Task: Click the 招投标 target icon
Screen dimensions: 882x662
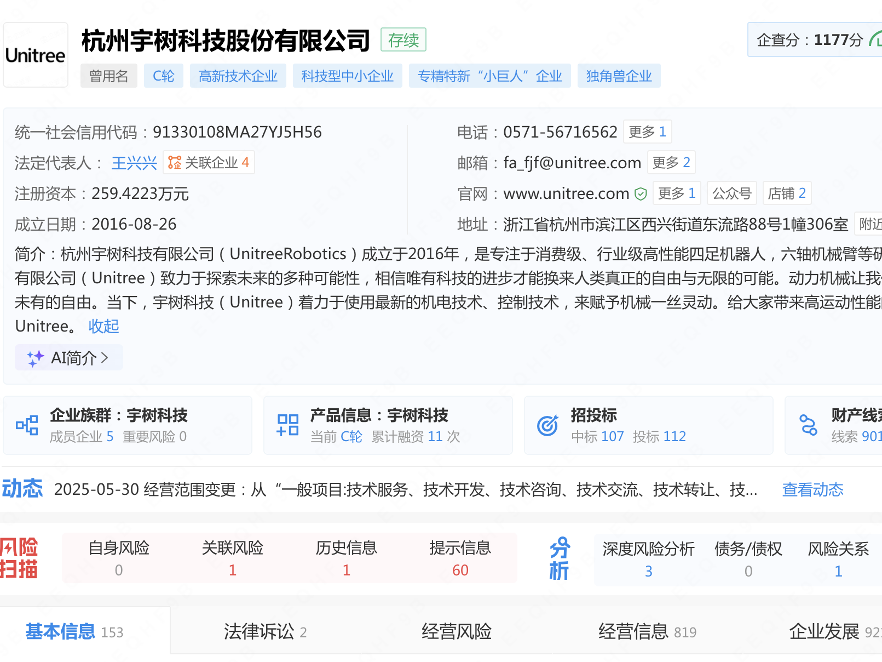Action: [547, 425]
